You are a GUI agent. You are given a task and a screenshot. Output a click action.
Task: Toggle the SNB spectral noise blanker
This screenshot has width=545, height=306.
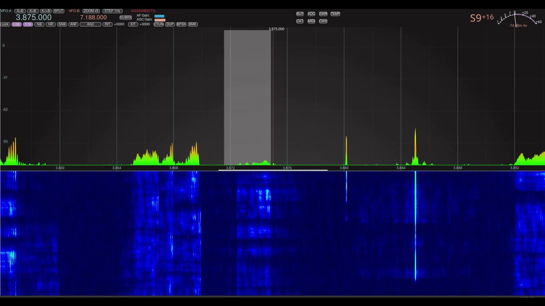tap(62, 24)
